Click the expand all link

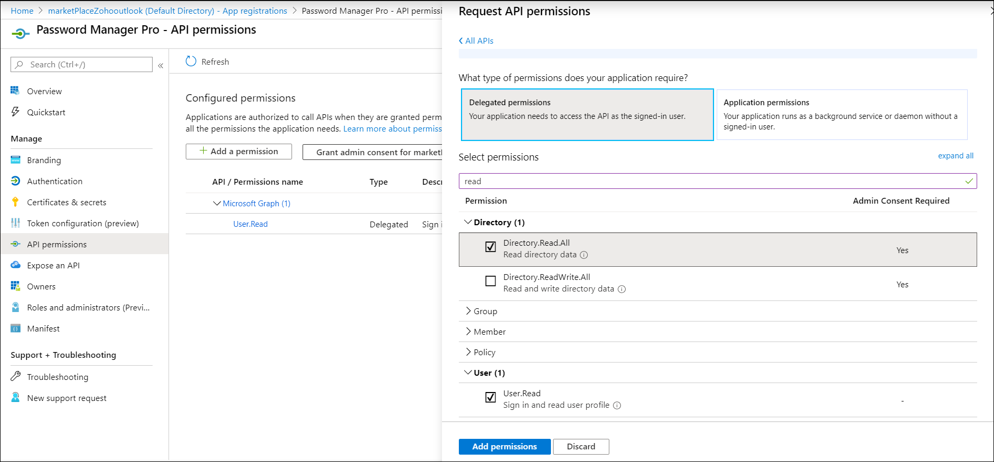point(956,156)
